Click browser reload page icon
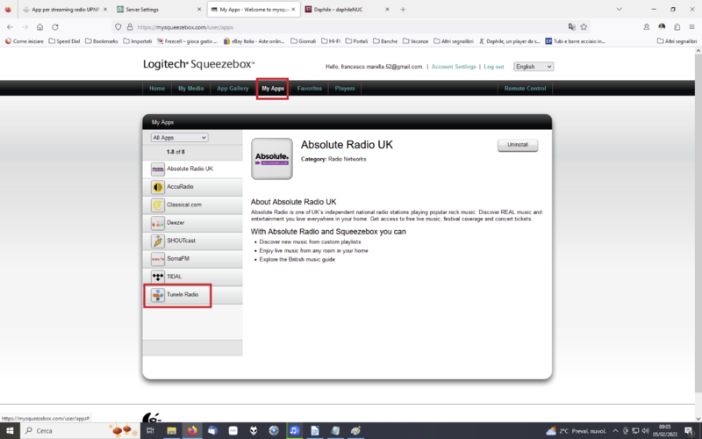This screenshot has width=702, height=439. 55,26
